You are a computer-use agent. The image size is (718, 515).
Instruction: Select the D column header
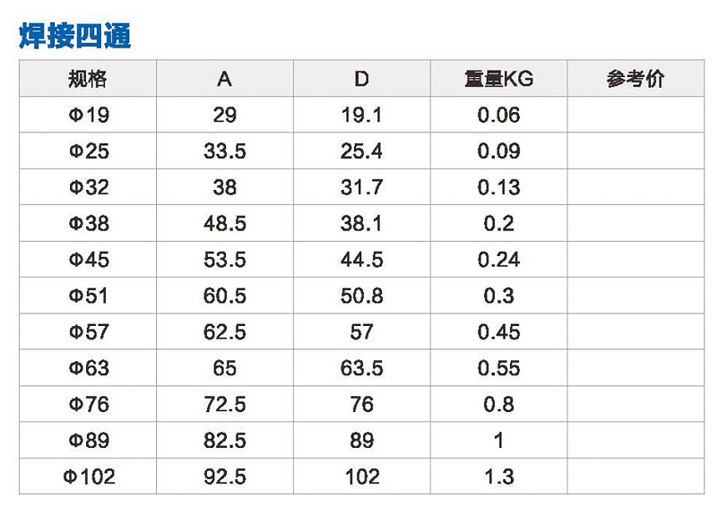[x=362, y=78]
